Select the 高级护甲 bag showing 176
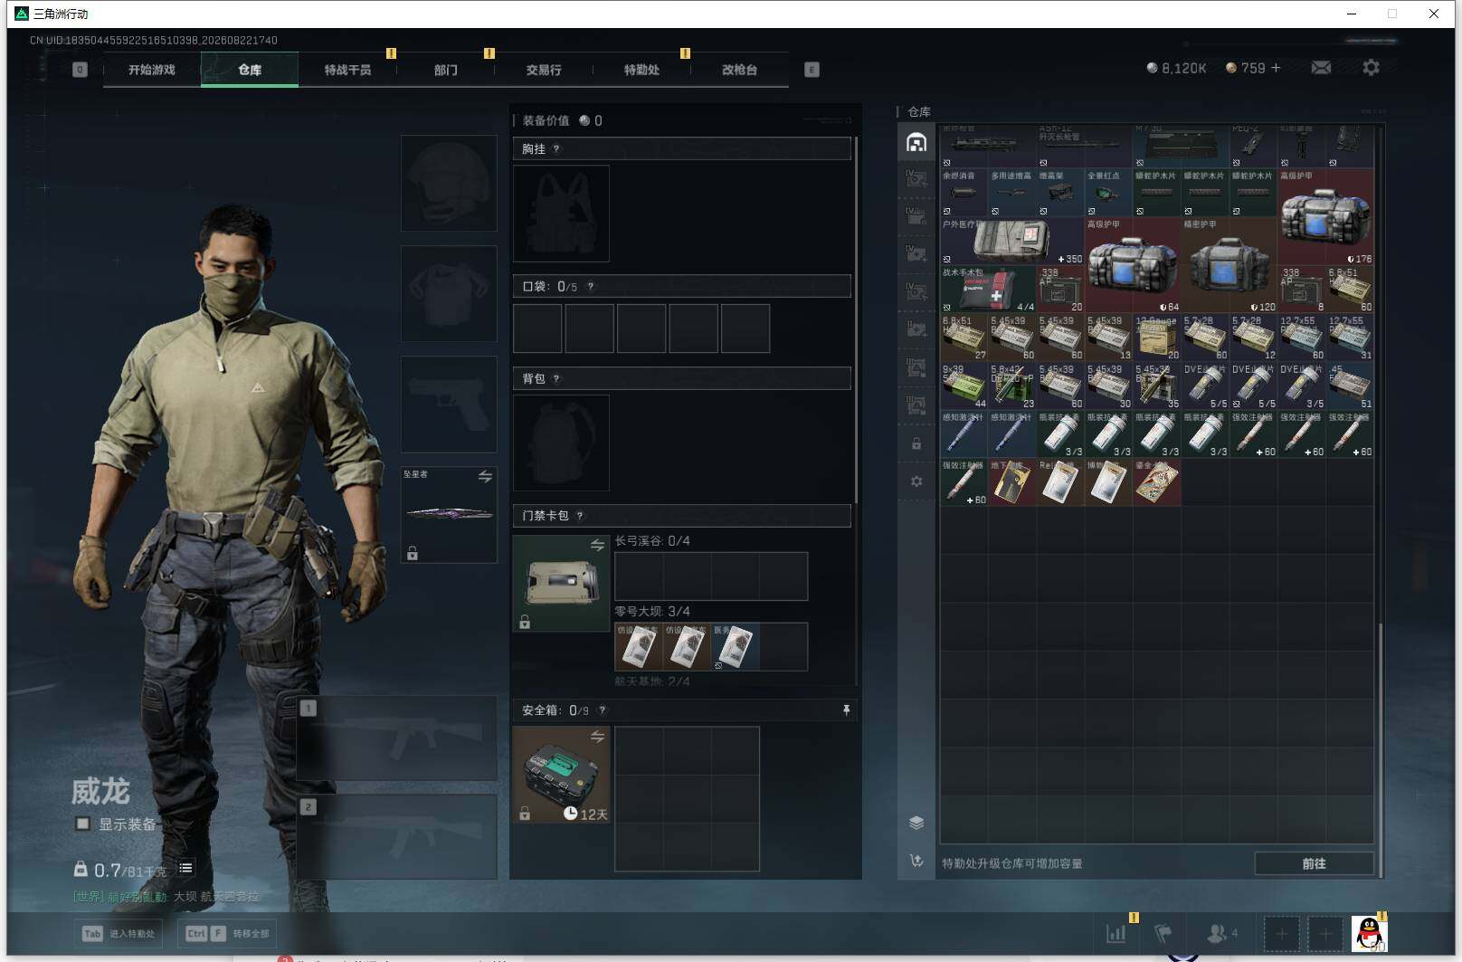The image size is (1462, 962). [1325, 217]
